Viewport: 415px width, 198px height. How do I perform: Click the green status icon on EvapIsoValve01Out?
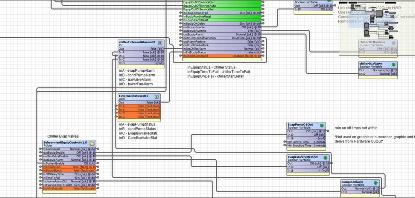(325, 158)
